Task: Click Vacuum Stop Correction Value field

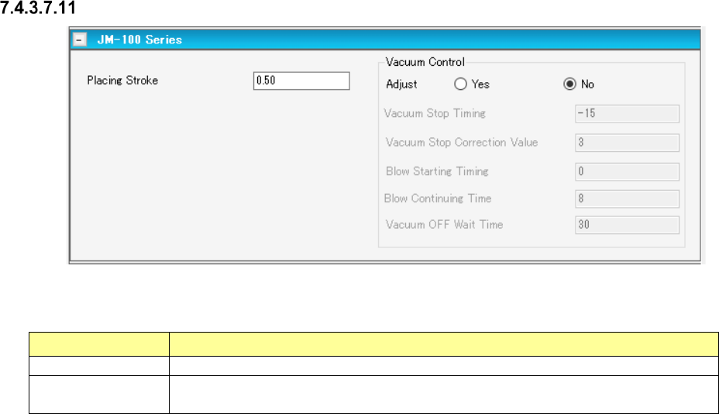Action: 627,143
